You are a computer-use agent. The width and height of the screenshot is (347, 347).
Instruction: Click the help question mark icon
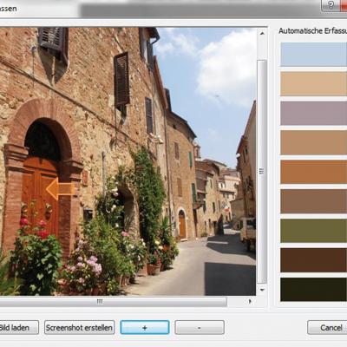pos(331,5)
